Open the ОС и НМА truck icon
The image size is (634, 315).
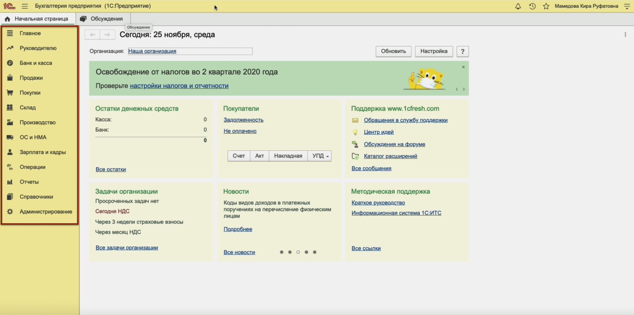10,137
